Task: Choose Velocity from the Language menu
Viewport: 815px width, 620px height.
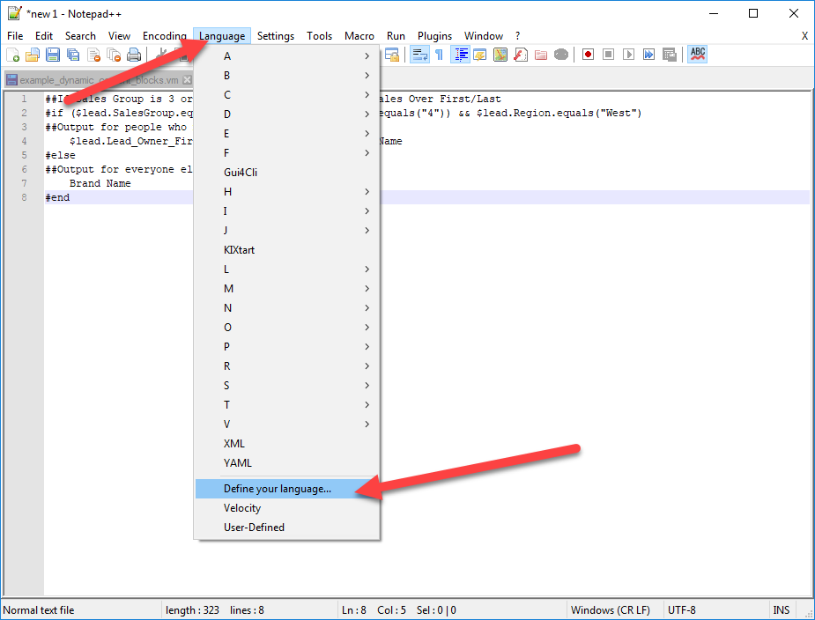Action: [x=242, y=508]
